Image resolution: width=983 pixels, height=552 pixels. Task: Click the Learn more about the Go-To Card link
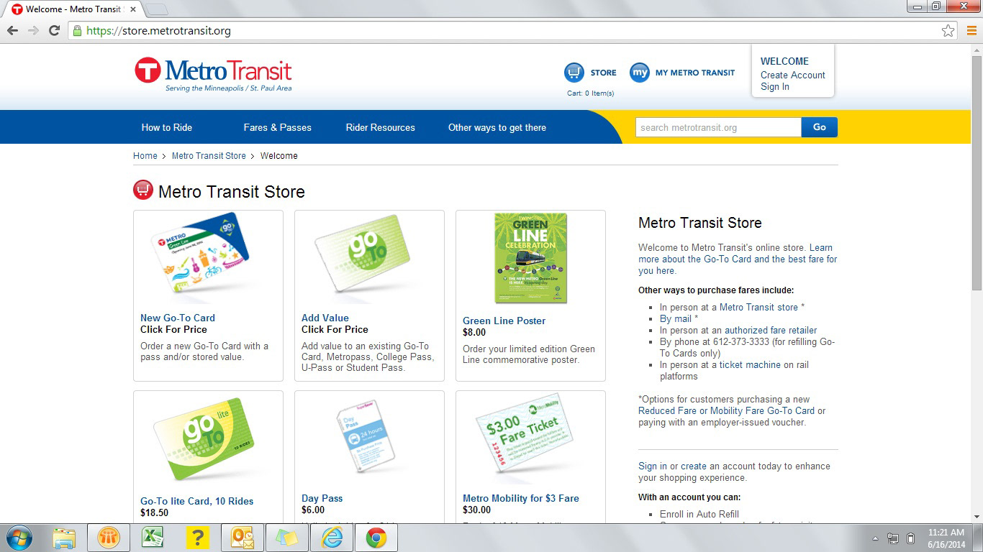(x=738, y=259)
